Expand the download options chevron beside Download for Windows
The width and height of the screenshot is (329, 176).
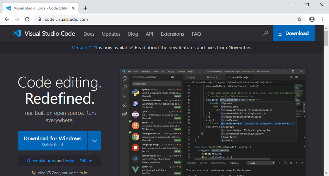pos(94,141)
